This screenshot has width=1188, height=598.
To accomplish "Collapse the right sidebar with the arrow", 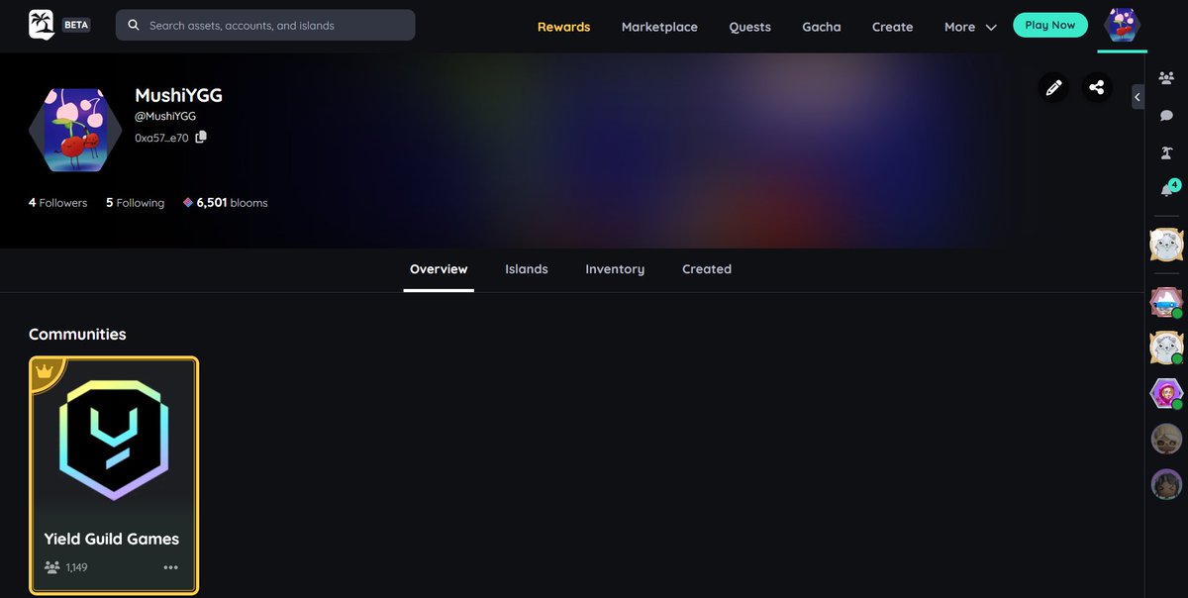I will point(1137,97).
